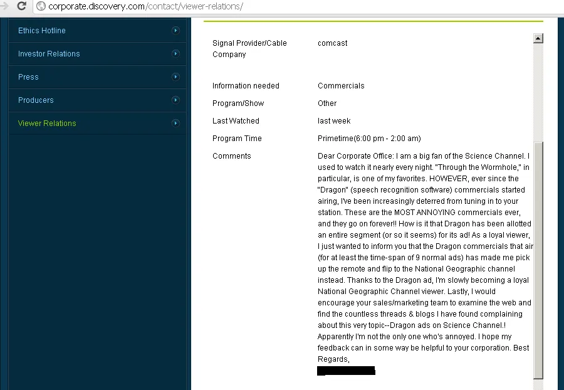
Task: Click the 'Primetime(6:00 pm - 2:00 am)' value
Action: [x=369, y=139]
